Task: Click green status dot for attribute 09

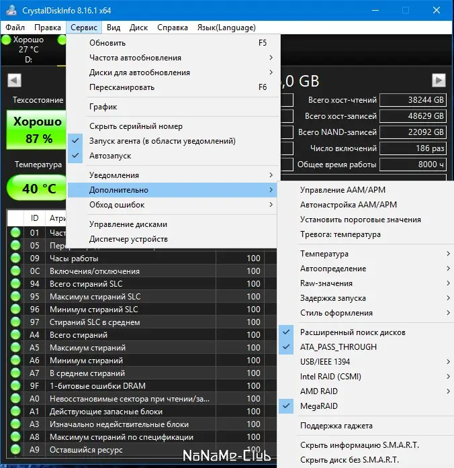Action: (15, 259)
